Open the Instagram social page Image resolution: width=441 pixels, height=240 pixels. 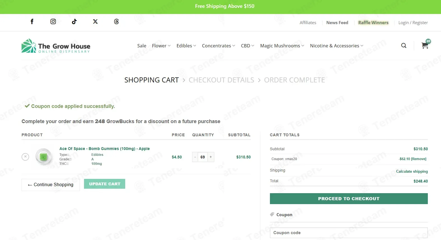[53, 22]
